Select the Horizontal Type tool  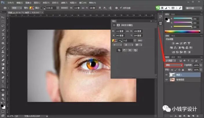[3, 82]
